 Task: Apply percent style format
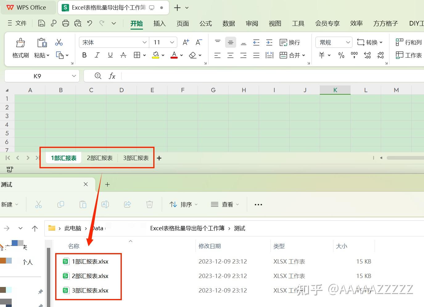pyautogui.click(x=341, y=55)
